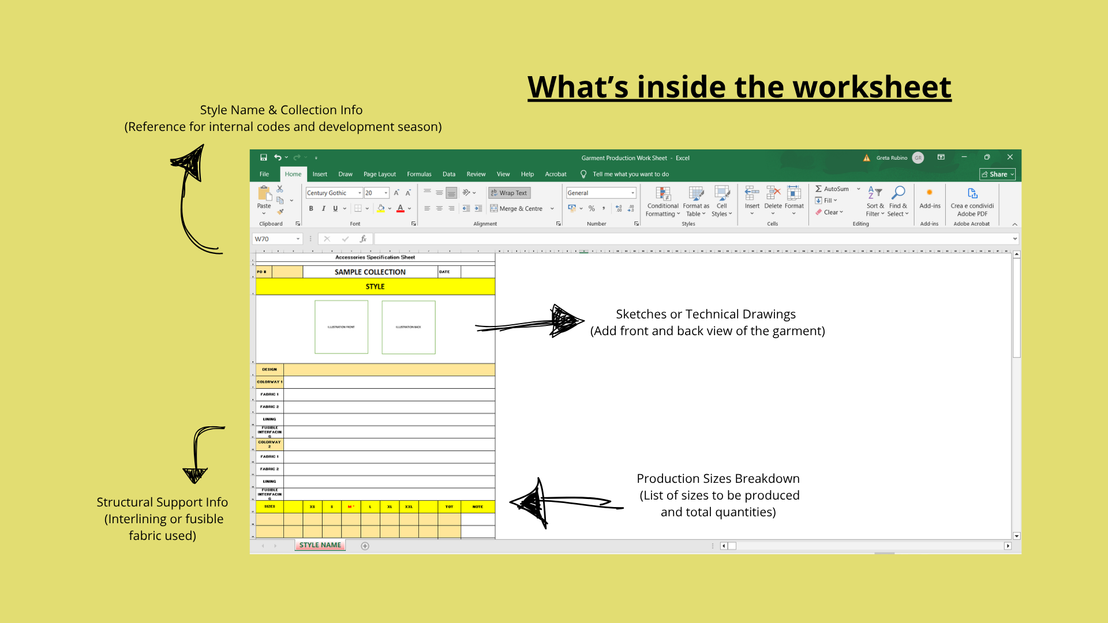Click Crea e condividi Adobe PDF
The height and width of the screenshot is (623, 1108).
[x=972, y=201]
